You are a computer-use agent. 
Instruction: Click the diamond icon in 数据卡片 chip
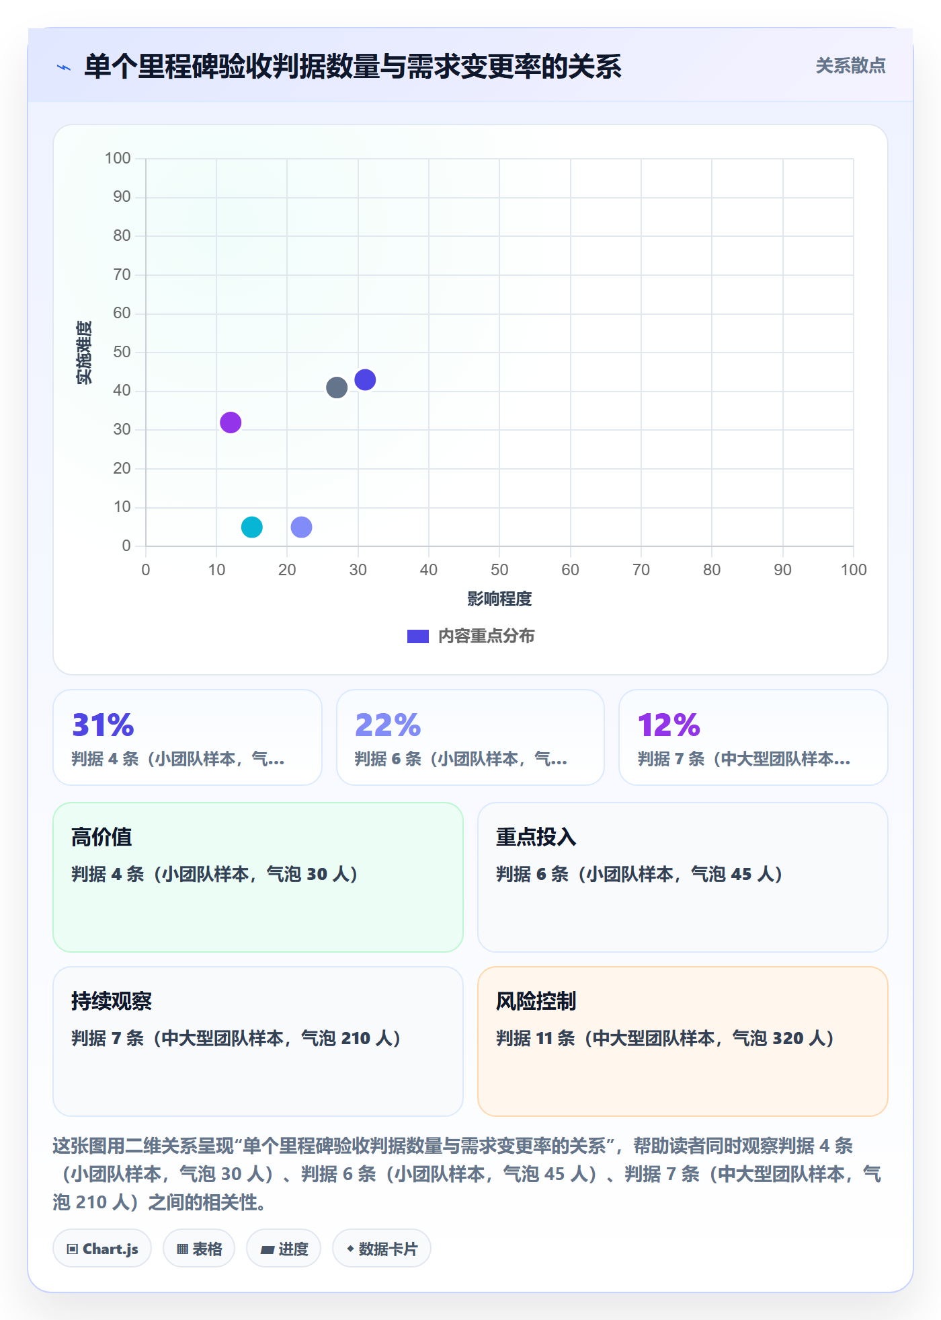[x=350, y=1249]
